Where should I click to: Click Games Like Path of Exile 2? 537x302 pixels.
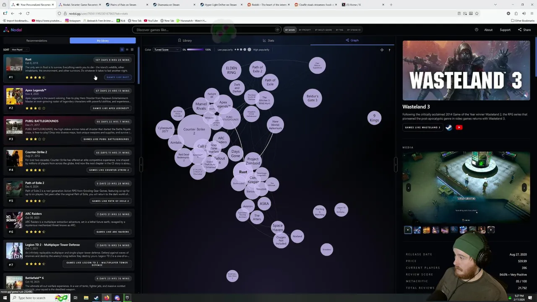(x=110, y=201)
